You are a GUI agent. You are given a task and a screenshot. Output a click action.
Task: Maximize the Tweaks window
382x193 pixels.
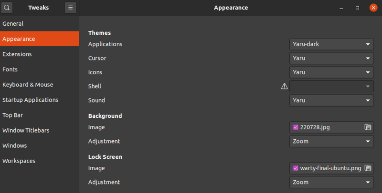(357, 8)
